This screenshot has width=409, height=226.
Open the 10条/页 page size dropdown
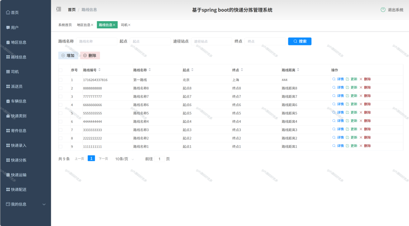pyautogui.click(x=125, y=159)
